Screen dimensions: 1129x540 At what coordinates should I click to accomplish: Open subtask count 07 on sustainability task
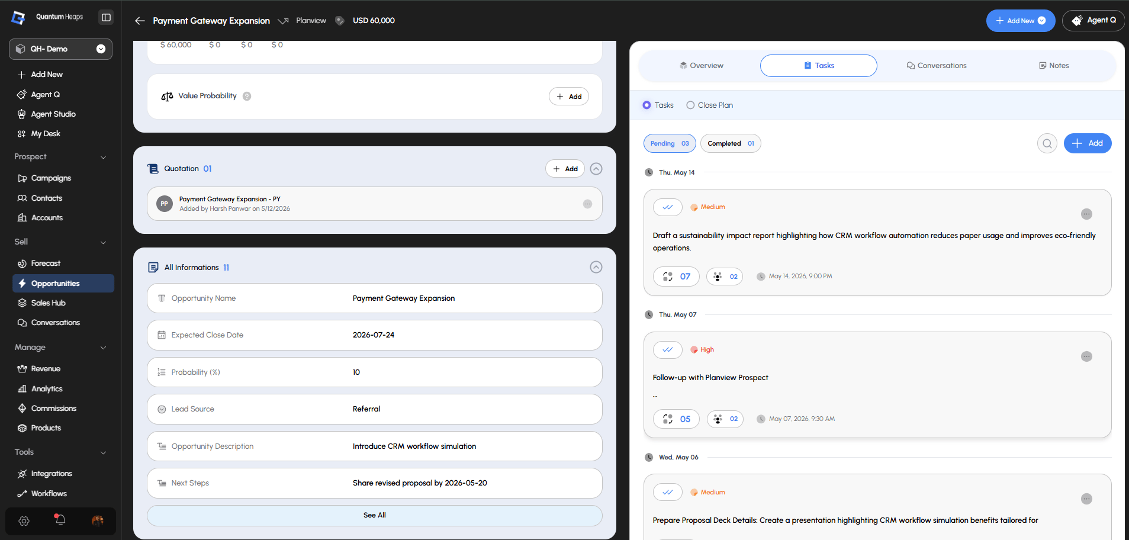[676, 277]
